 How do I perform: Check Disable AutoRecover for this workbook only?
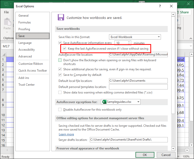click(x=60, y=110)
